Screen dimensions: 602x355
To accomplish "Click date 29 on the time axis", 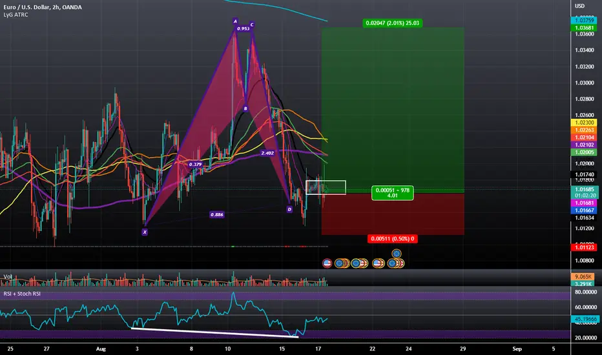I will tap(462, 349).
